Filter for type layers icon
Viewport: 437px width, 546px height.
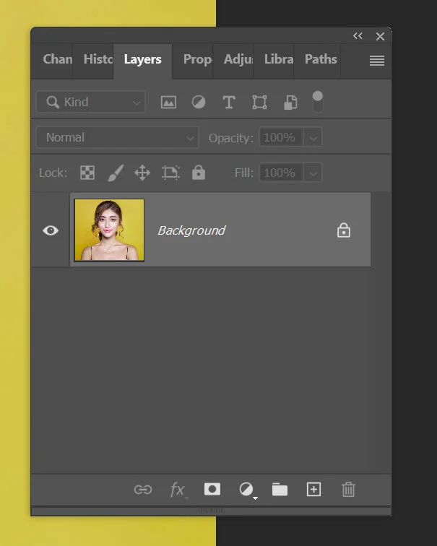coord(229,103)
